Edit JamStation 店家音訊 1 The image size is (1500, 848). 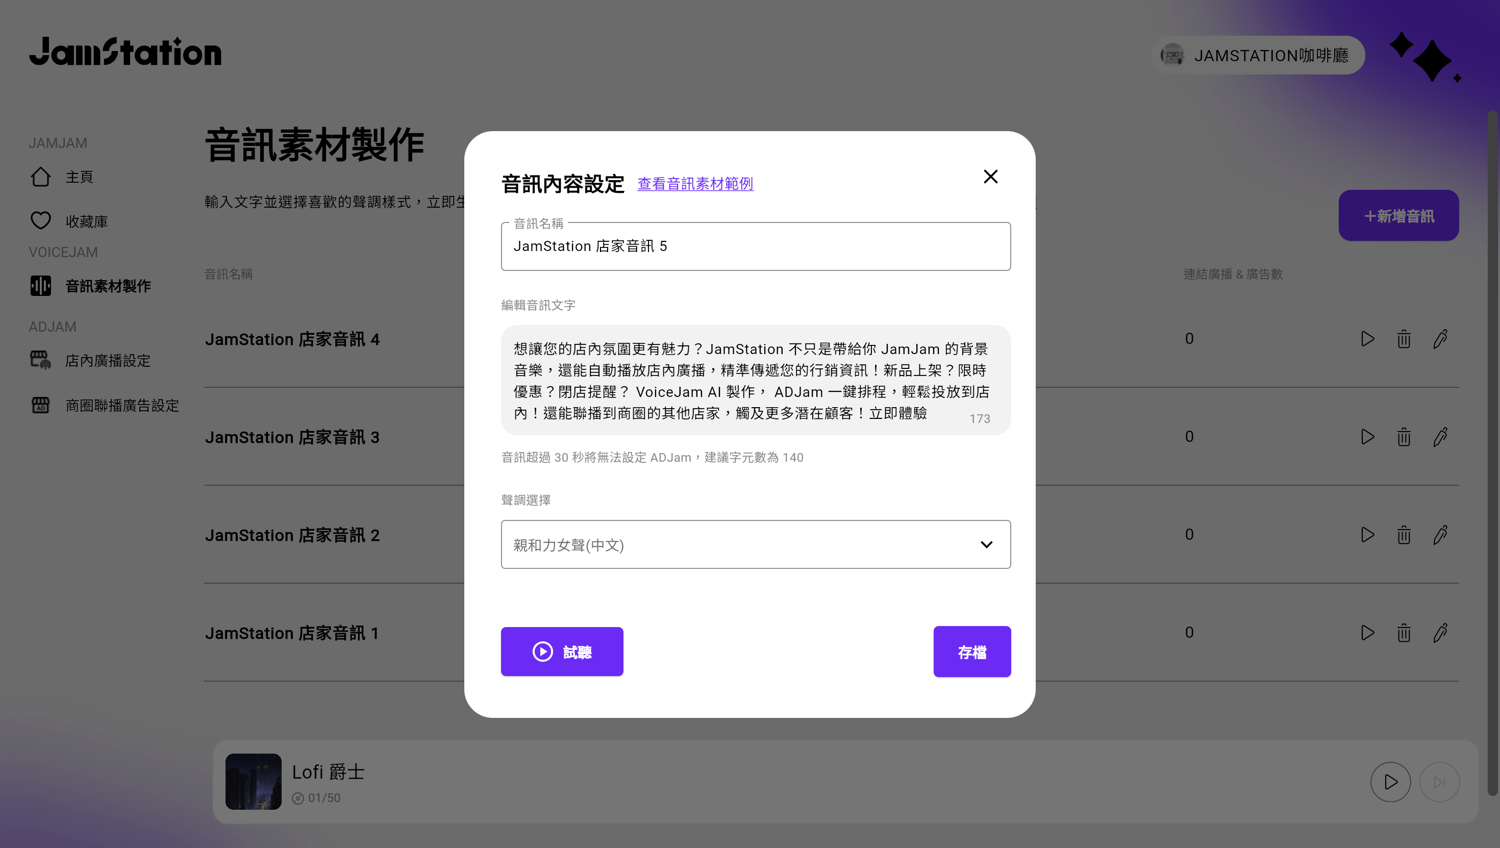click(1441, 633)
